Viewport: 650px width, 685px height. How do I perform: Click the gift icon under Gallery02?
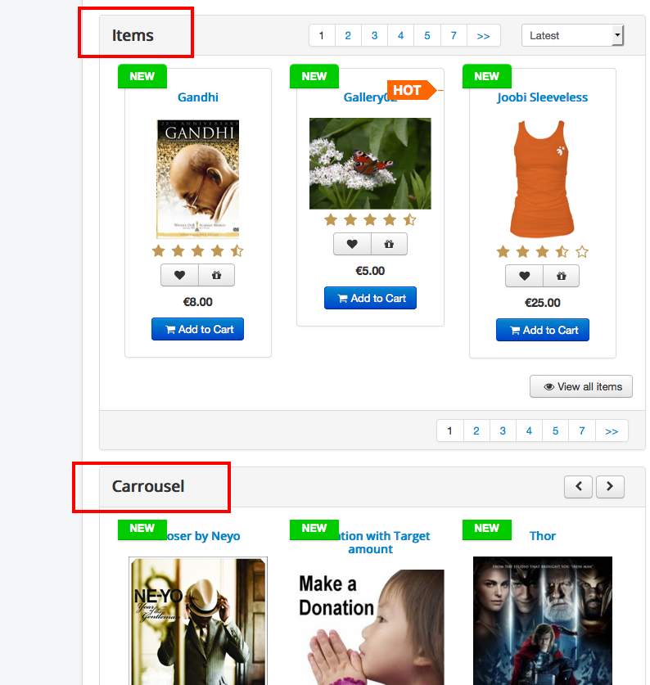pos(389,244)
